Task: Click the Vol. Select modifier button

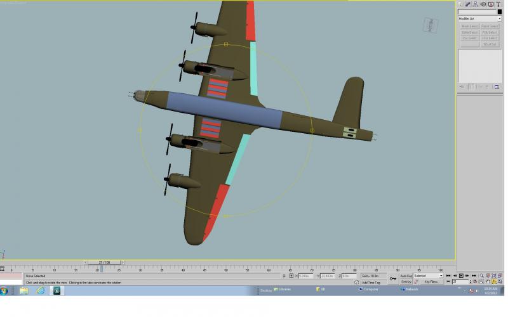Action: point(469,38)
